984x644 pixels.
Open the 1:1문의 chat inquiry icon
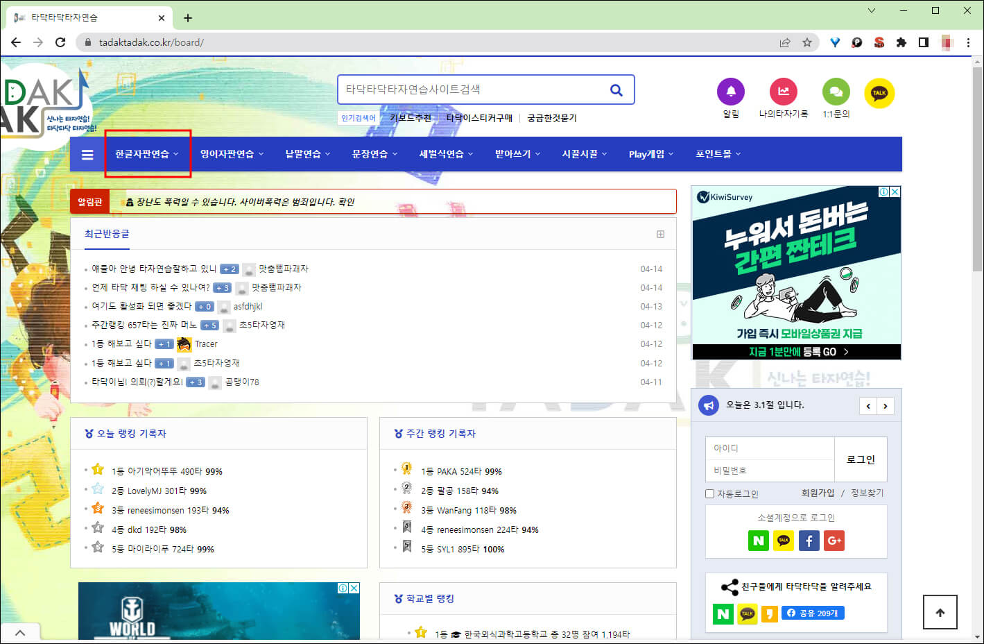point(836,90)
